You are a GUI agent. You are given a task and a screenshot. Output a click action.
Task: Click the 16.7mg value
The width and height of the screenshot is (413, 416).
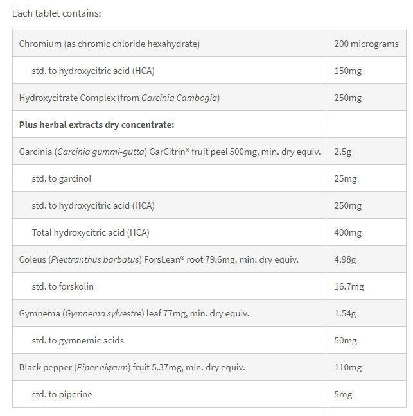[349, 286]
